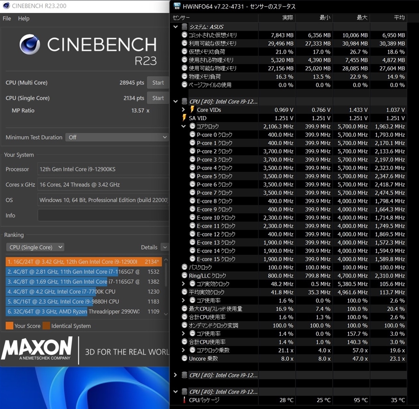Expand the second collapsed CPU [#0] group
Viewport: 419px width, 409px height.
click(x=175, y=375)
